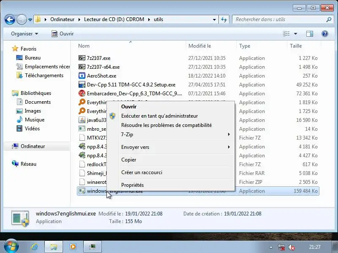This screenshot has height=253, width=338.
Task: Show hidden tray icons arrow
Action: pos(271,248)
